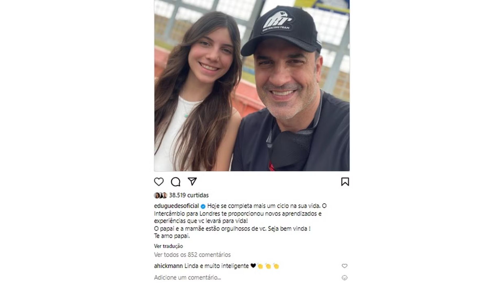Click the selfie photo of the post

pos(252,85)
